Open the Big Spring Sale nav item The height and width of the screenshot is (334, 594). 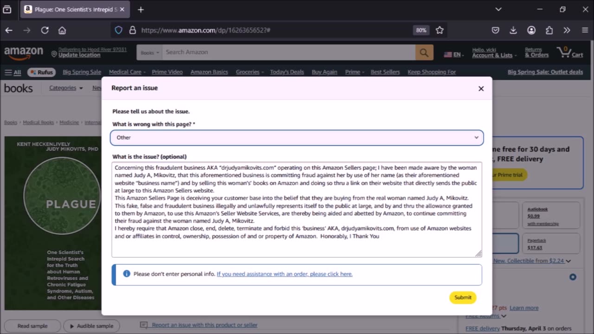(82, 72)
